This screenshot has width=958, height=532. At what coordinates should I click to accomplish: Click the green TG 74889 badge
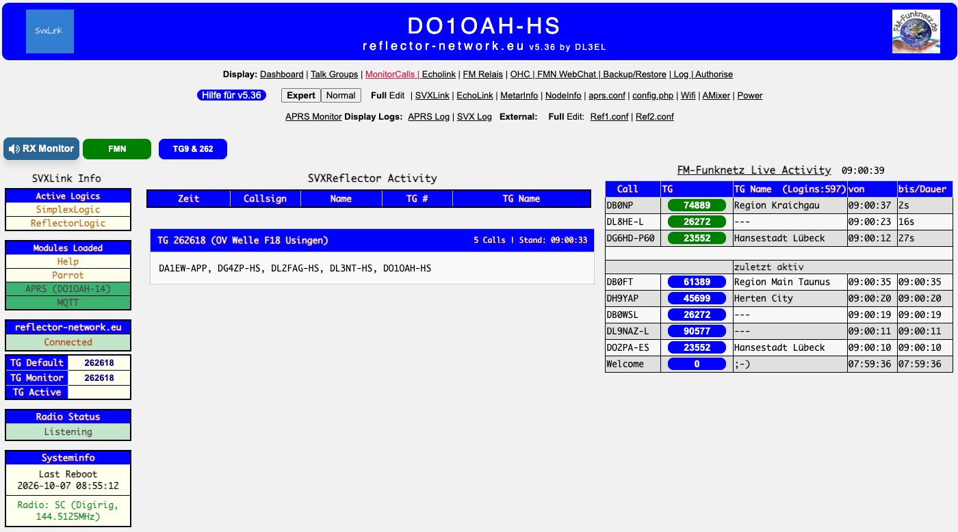click(696, 205)
